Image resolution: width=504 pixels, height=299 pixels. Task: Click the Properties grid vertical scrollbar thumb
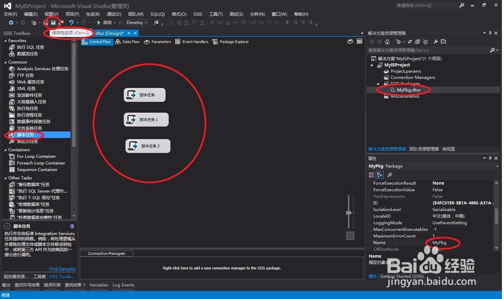[x=496, y=216]
